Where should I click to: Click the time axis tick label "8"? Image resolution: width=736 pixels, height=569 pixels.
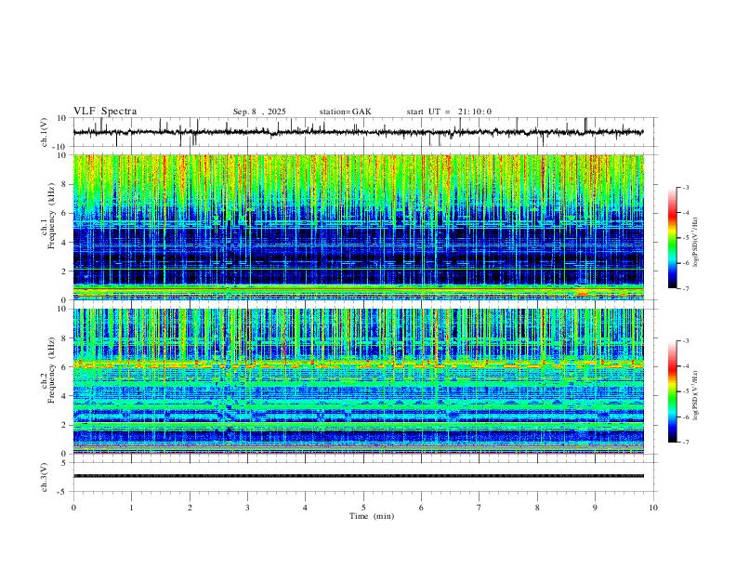tap(537, 508)
